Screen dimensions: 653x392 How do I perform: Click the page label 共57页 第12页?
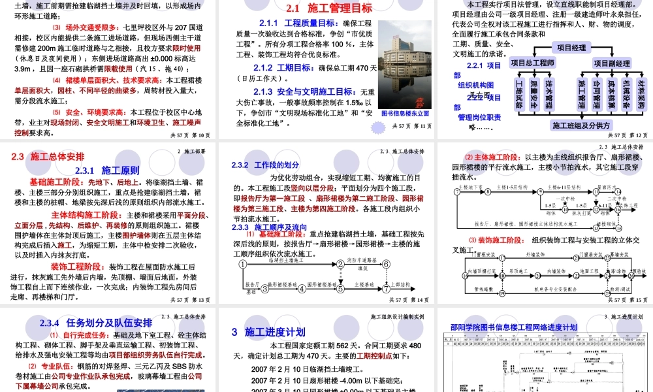pos(628,135)
